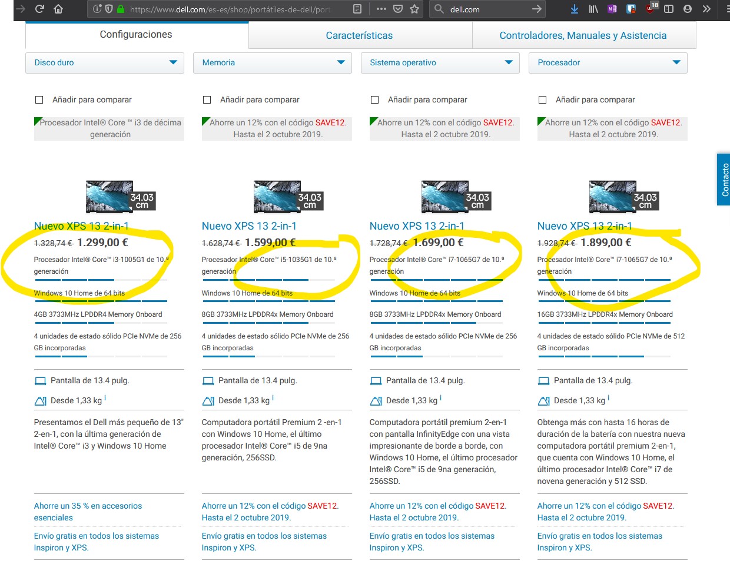Click SAVE12 offer link under 1.699,00 € model
The image size is (730, 564).
[x=438, y=512]
